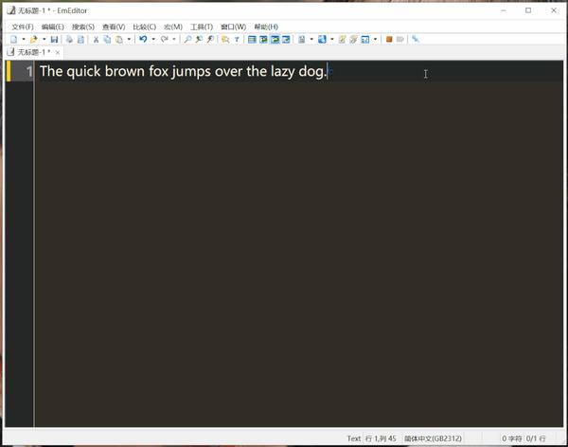Viewport: 568px width, 447px height.
Task: Select the first wrap mode icon (No Wrap)
Action: 252,40
